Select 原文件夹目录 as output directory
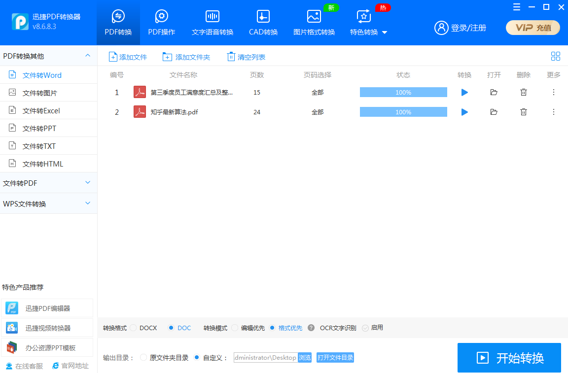 143,357
